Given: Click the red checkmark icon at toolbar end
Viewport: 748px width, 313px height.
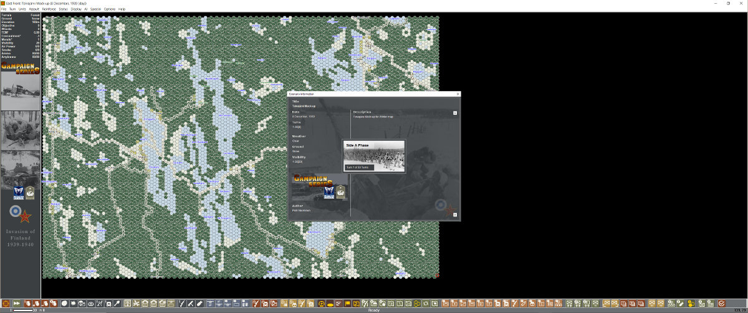Looking at the screenshot, I should click(722, 303).
